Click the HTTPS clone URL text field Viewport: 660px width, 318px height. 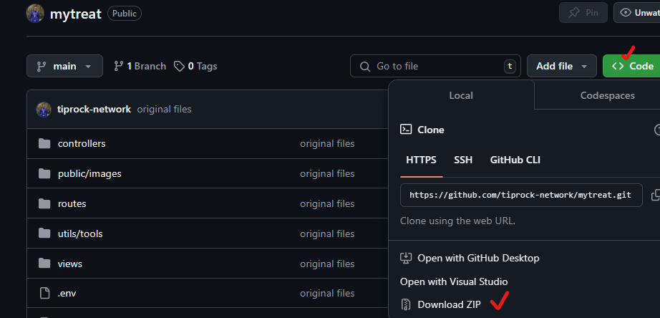(x=521, y=195)
